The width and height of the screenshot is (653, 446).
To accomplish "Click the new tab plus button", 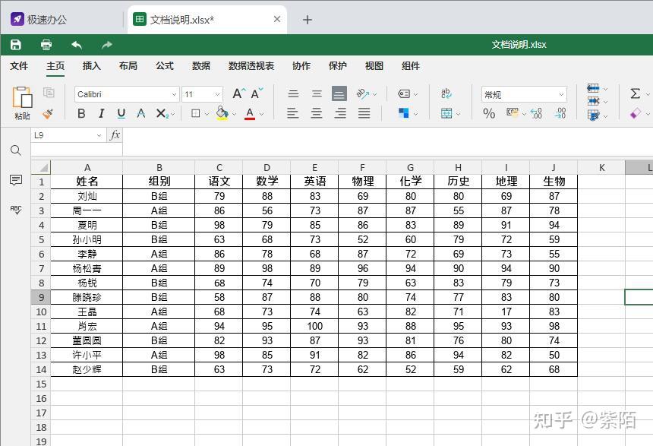I will pyautogui.click(x=308, y=20).
